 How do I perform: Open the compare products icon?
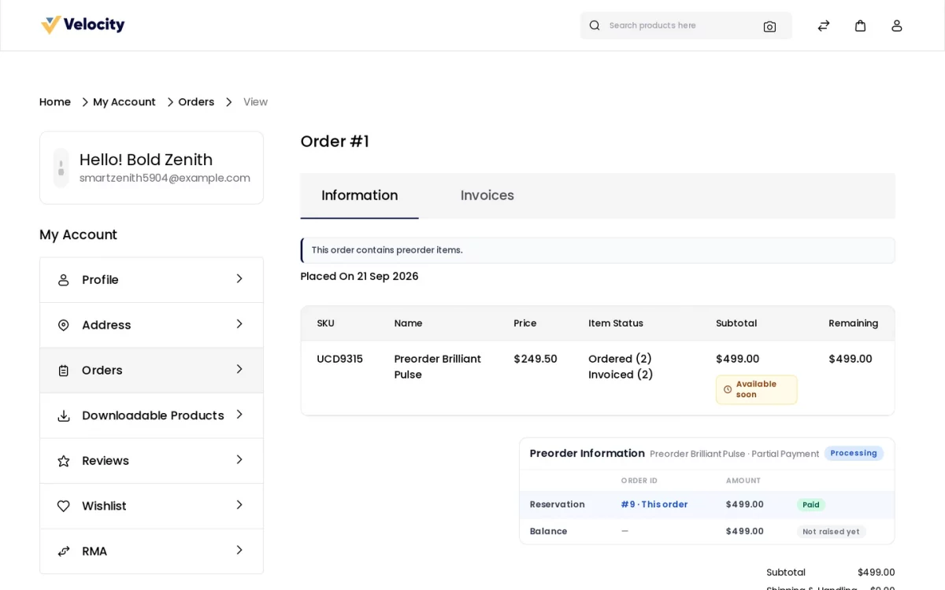[824, 26]
